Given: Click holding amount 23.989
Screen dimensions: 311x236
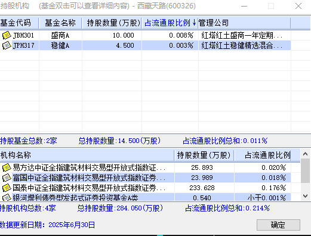Looking at the screenshot, I should (x=202, y=178).
